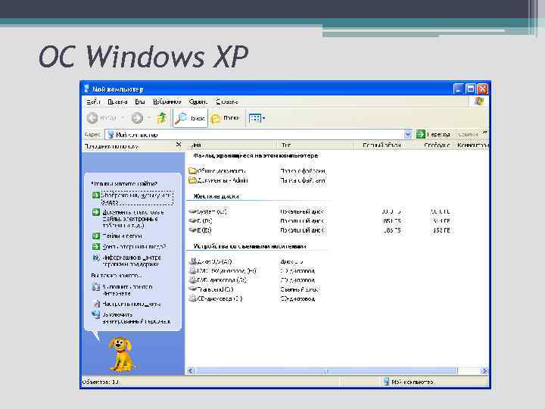The image size is (545, 409).
Task: Select the CD drive icon
Action: click(192, 298)
